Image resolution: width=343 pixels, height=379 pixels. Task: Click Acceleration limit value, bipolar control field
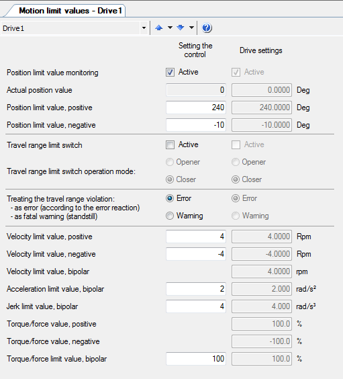click(x=196, y=289)
